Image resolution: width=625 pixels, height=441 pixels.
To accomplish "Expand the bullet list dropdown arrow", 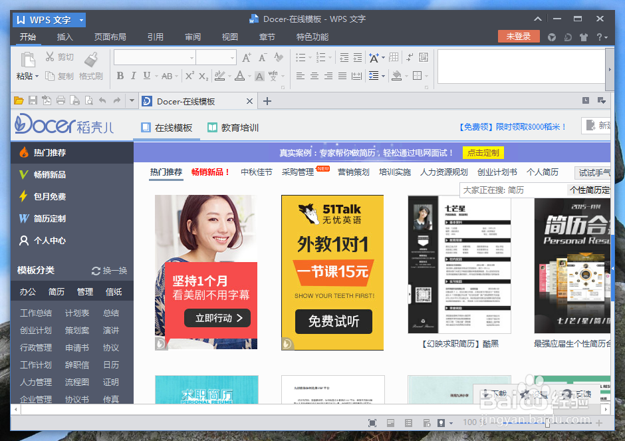I will tap(310, 58).
